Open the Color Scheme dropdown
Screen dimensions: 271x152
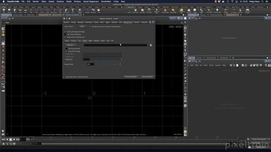coord(83,27)
